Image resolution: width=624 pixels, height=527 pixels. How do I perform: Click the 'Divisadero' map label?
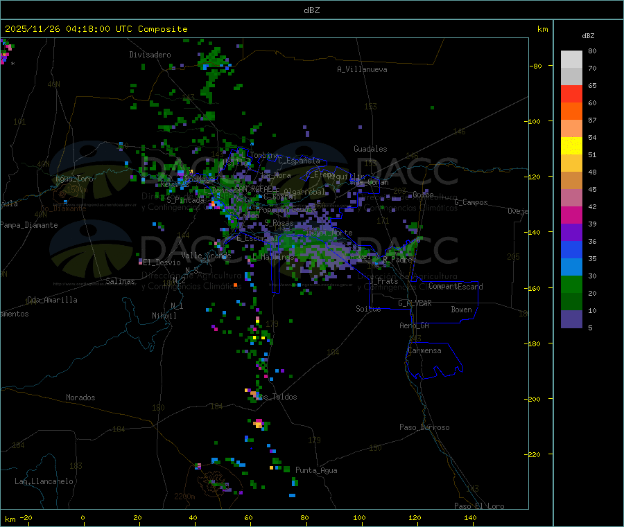[x=150, y=55]
